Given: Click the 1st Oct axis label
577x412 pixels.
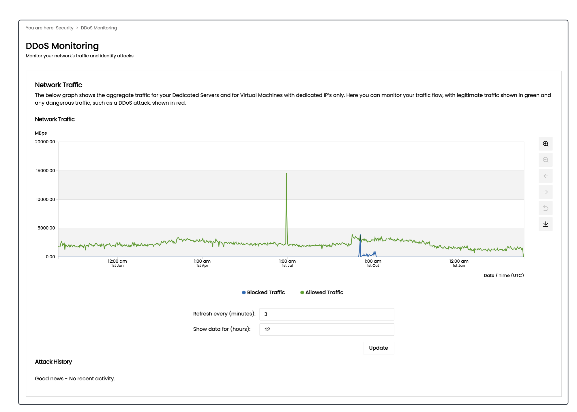Looking at the screenshot, I should coord(373,266).
